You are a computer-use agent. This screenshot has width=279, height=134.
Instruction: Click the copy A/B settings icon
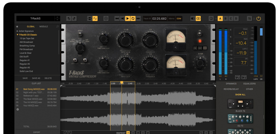(x=211, y=18)
